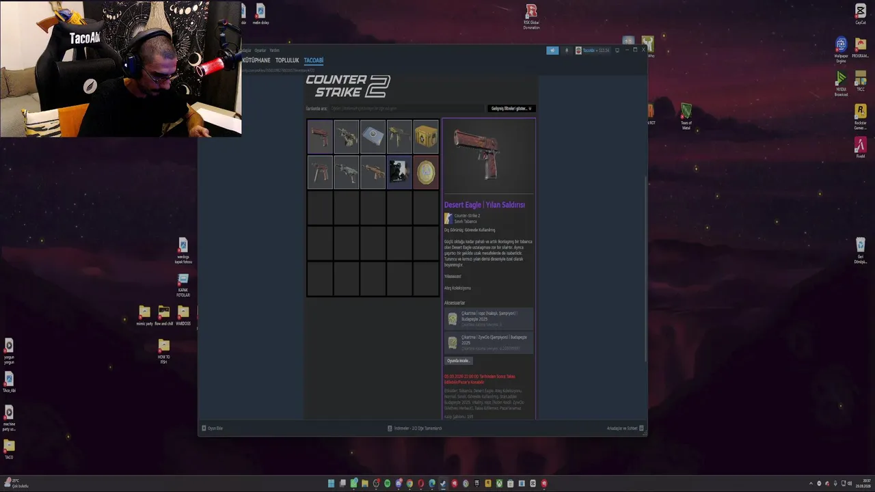875x492 pixels.
Task: Show hidden system tray icons
Action: [811, 484]
